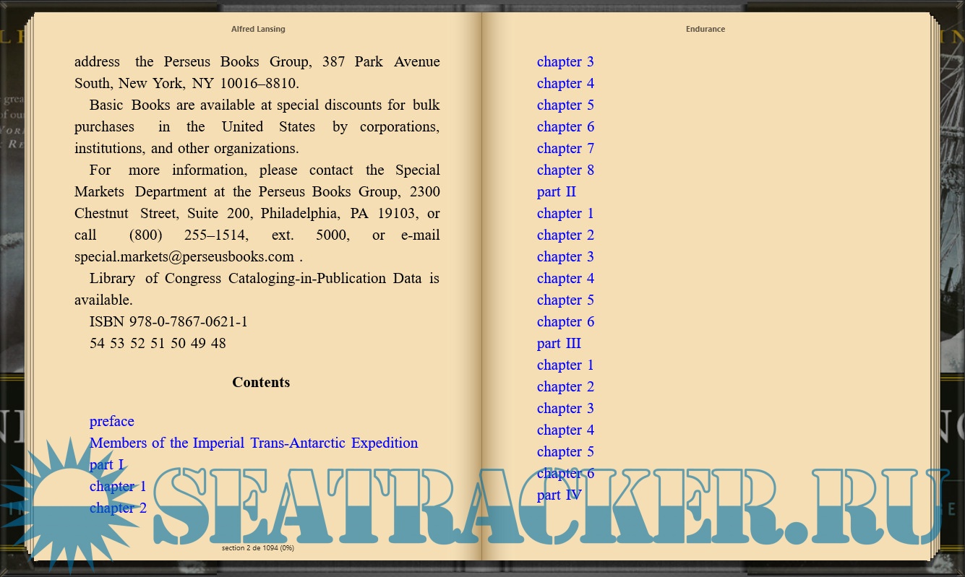This screenshot has height=577, width=965.
Task: Open chapter 6 directly above part III
Action: [565, 321]
